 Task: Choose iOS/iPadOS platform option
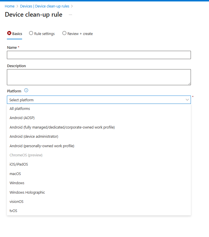click(x=19, y=164)
